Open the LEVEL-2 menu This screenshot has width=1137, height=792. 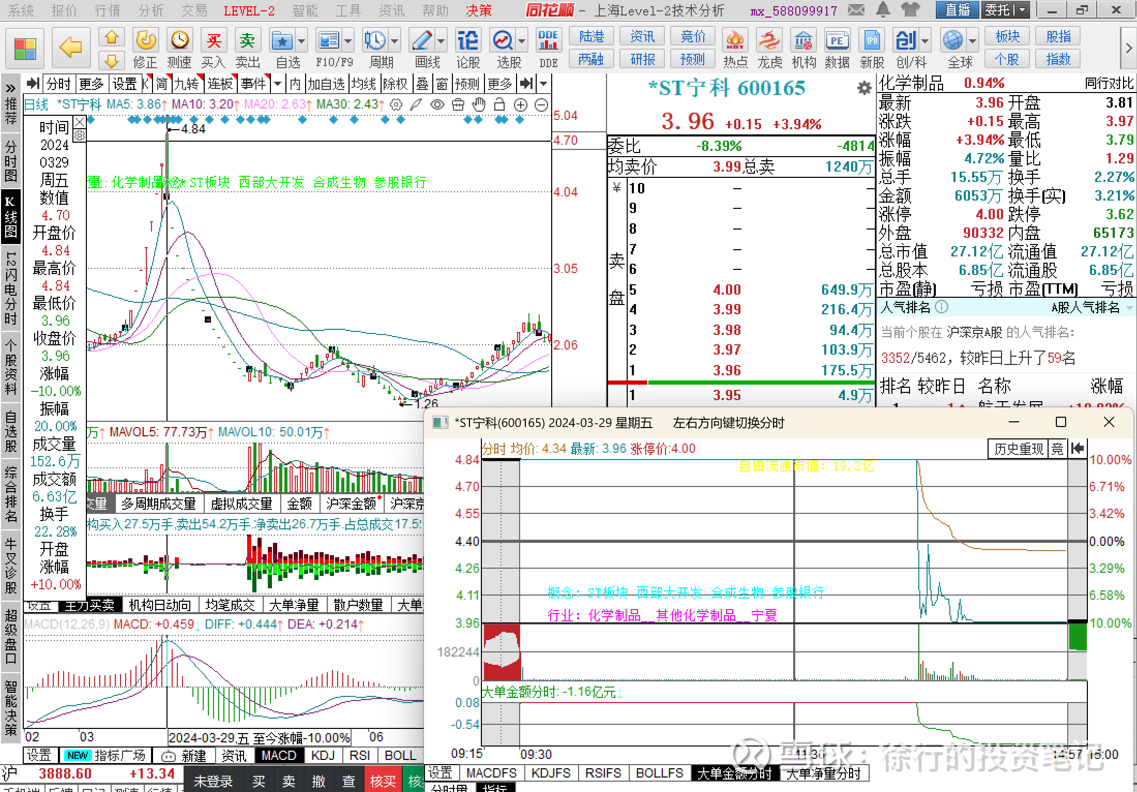coord(249,10)
